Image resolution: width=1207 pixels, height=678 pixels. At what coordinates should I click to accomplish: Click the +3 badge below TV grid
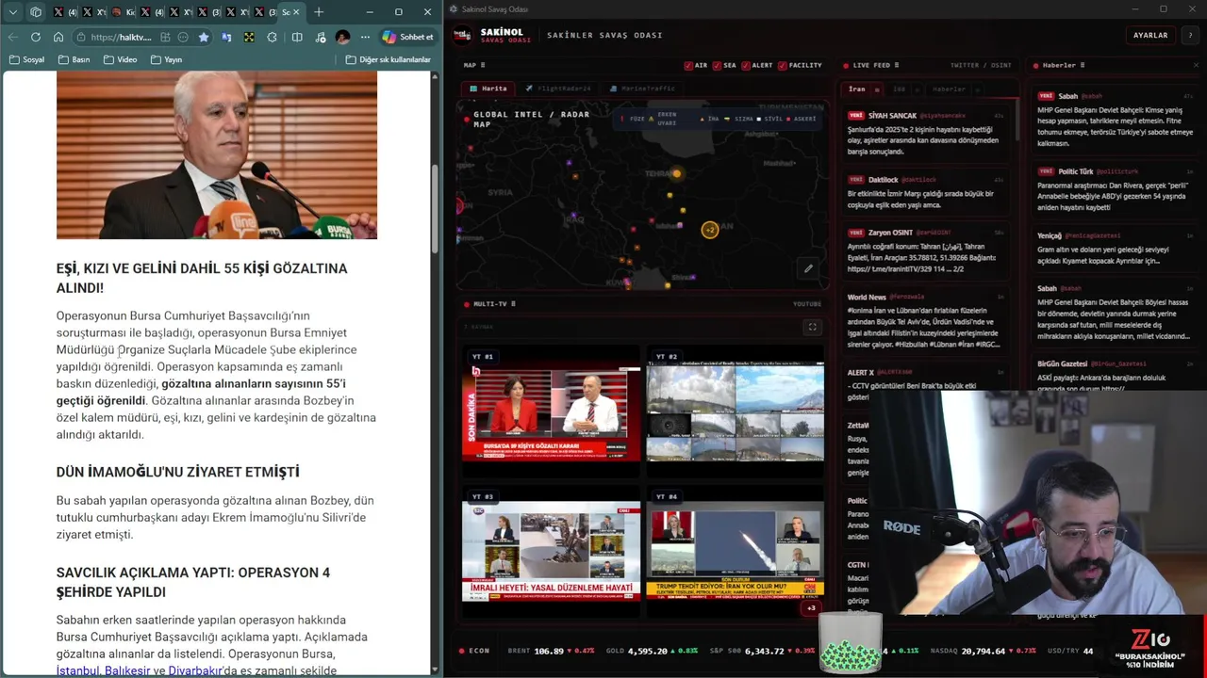pos(811,607)
